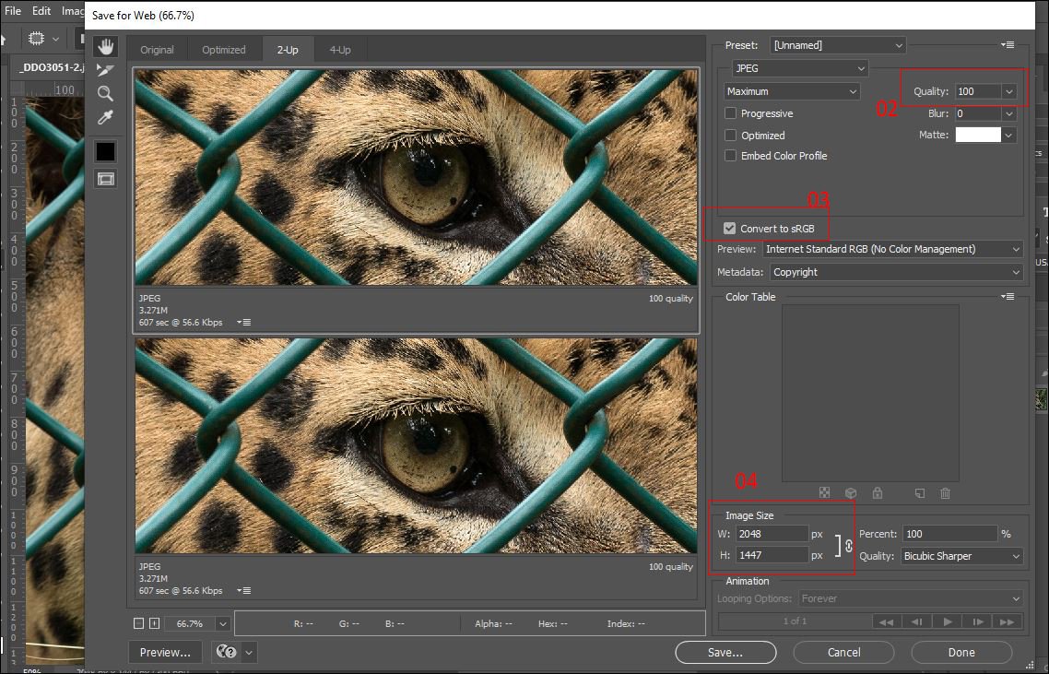The height and width of the screenshot is (674, 1049).
Task: Select the Zoom tool
Action: coord(105,92)
